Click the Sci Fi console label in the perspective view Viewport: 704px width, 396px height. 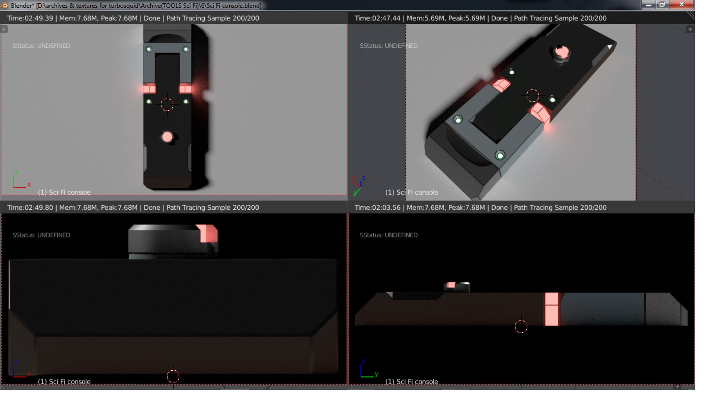[x=412, y=192]
